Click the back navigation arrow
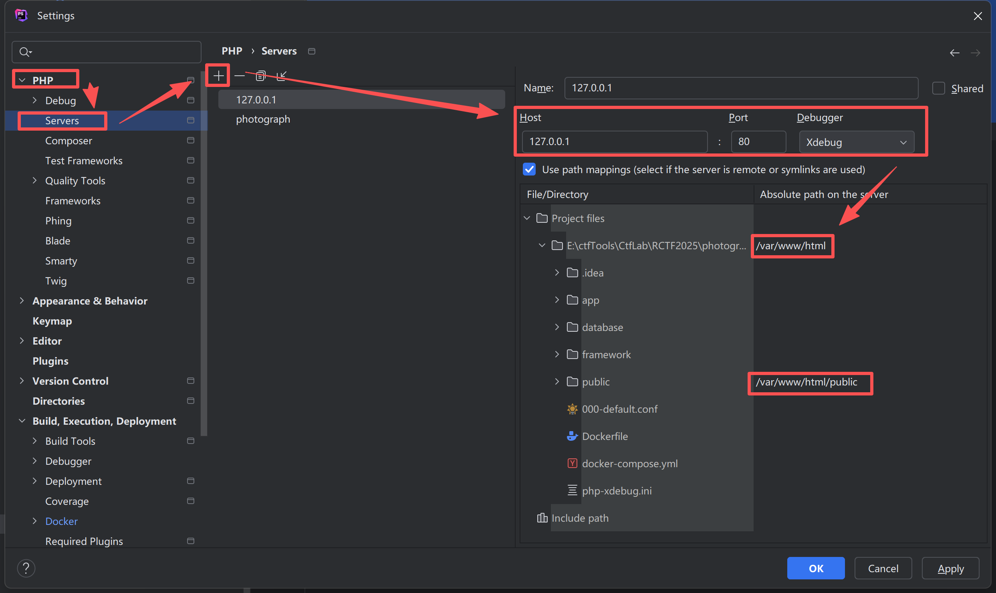Screen dimensions: 996x593 click(x=955, y=52)
